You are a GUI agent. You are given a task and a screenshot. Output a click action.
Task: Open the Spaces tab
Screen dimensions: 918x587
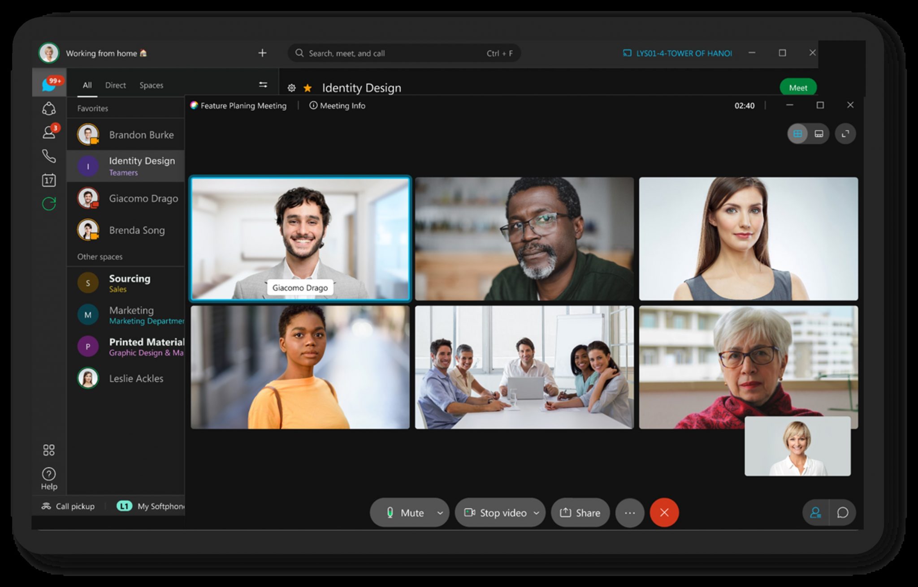(152, 85)
